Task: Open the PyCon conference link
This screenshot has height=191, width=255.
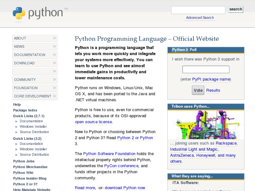Action: pyautogui.click(x=121, y=166)
